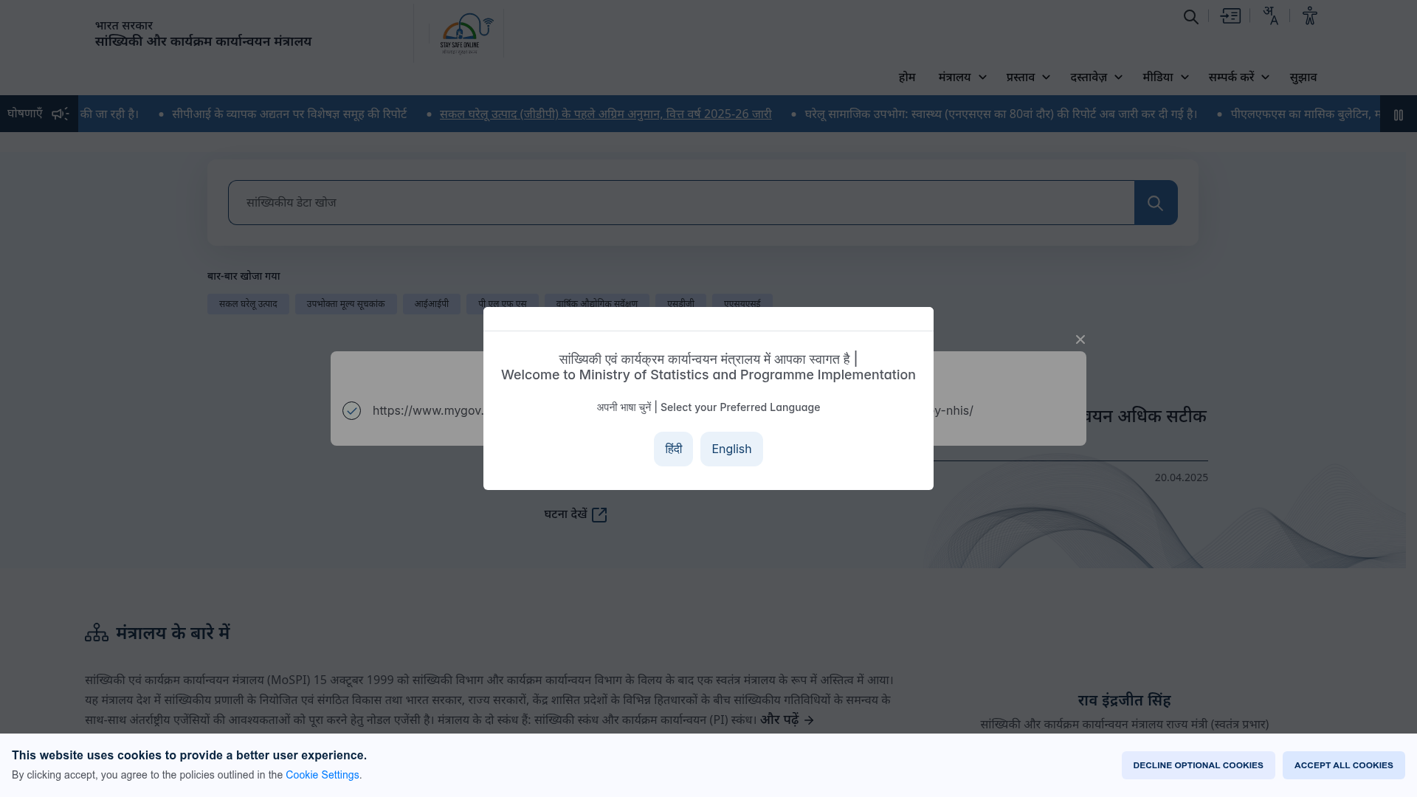Toggle site language using the अ/A icon
1417x797 pixels.
[1270, 15]
